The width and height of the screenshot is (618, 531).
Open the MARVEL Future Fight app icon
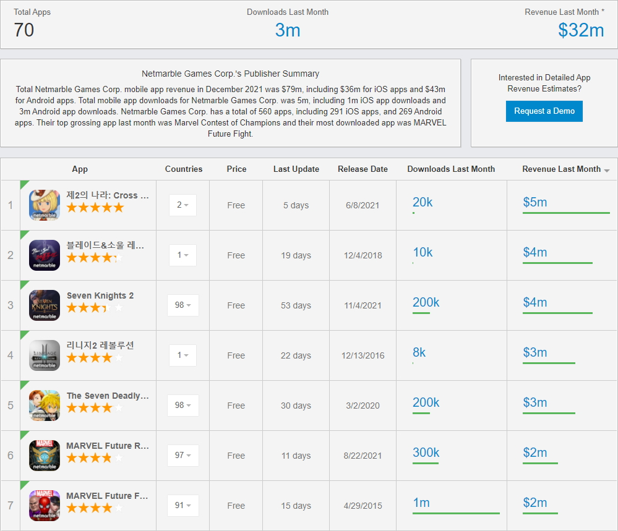tap(45, 505)
